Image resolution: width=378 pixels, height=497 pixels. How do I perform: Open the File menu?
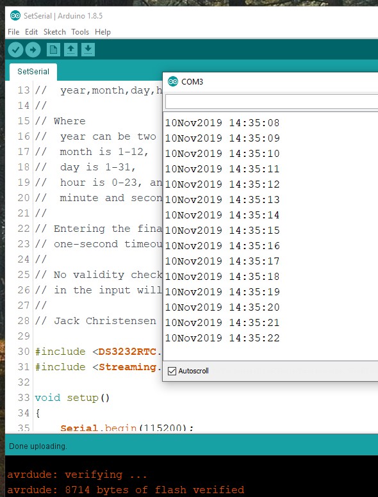click(13, 32)
